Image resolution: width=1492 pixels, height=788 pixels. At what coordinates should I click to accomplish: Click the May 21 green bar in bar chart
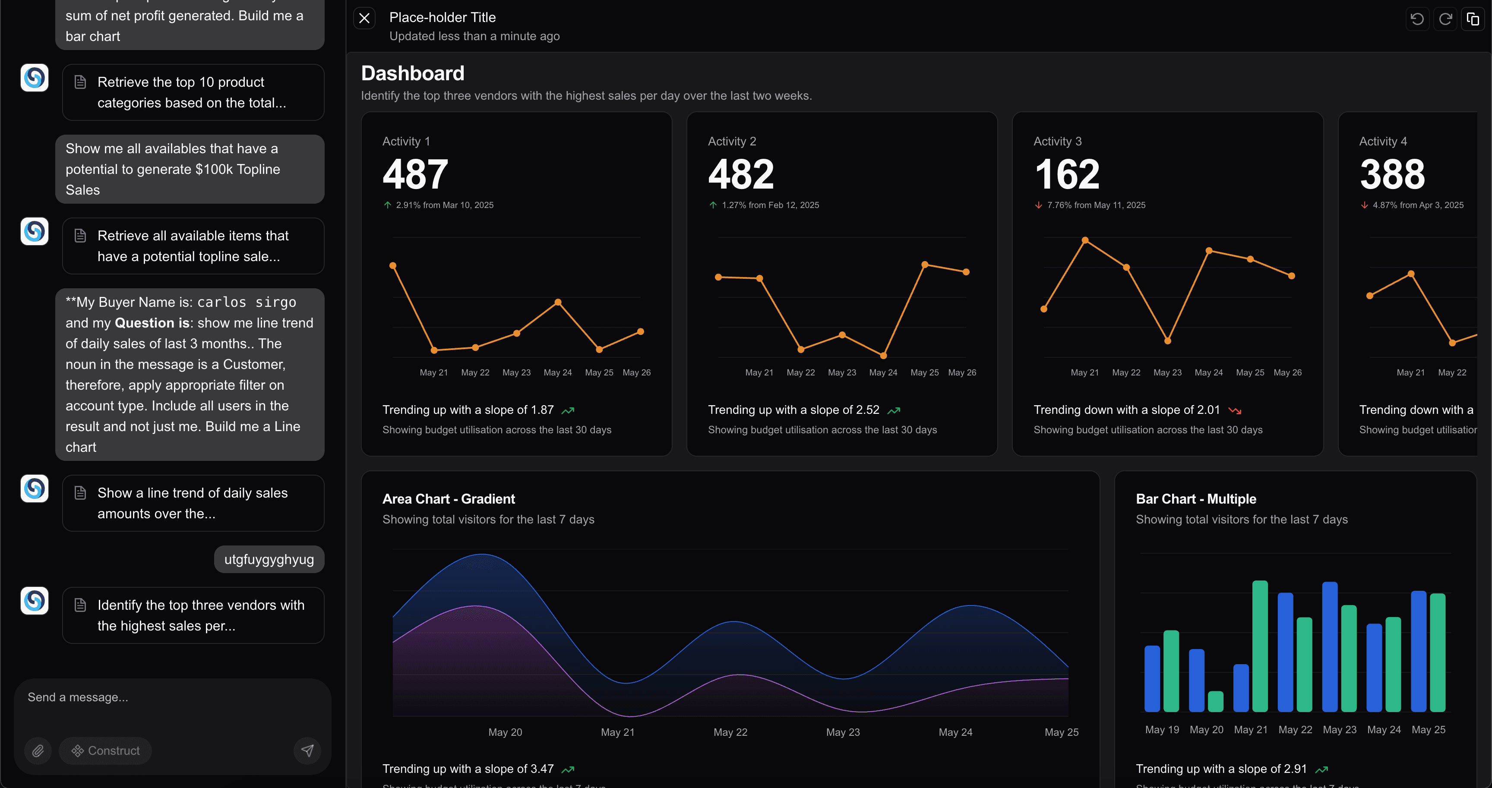1260,646
